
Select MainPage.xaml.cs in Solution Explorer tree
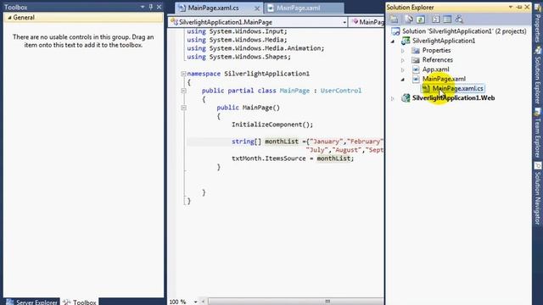point(457,88)
